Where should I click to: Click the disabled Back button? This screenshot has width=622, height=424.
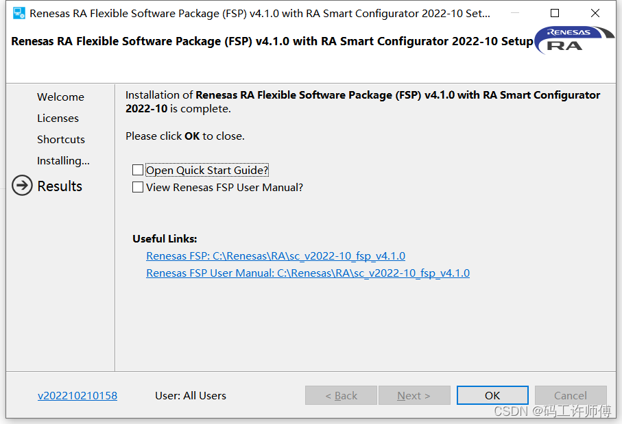341,395
